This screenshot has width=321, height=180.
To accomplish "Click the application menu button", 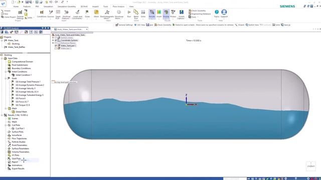I will click(3, 3).
